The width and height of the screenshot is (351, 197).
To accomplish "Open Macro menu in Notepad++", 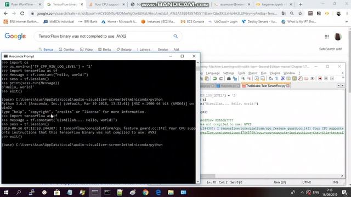I will pos(253,73).
